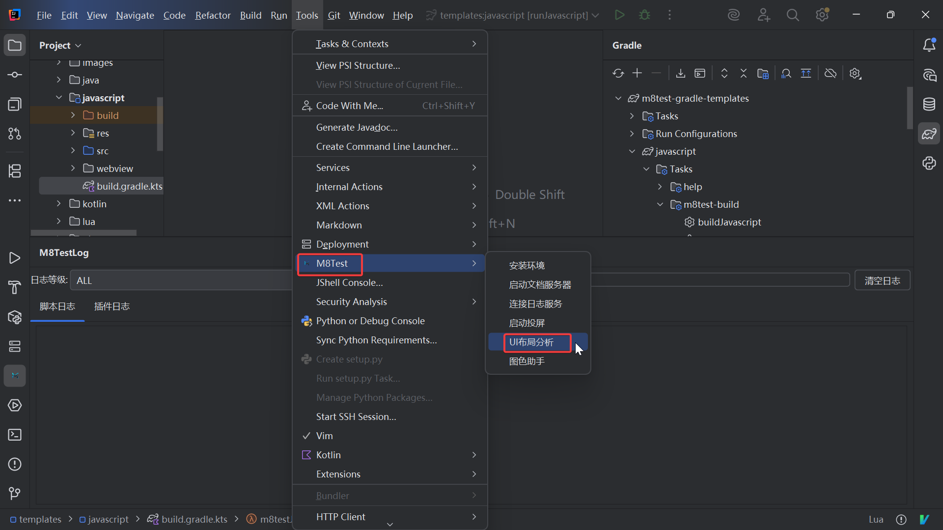Screen dimensions: 943x530
Task: Open the Database tool window icon
Action: click(929, 104)
